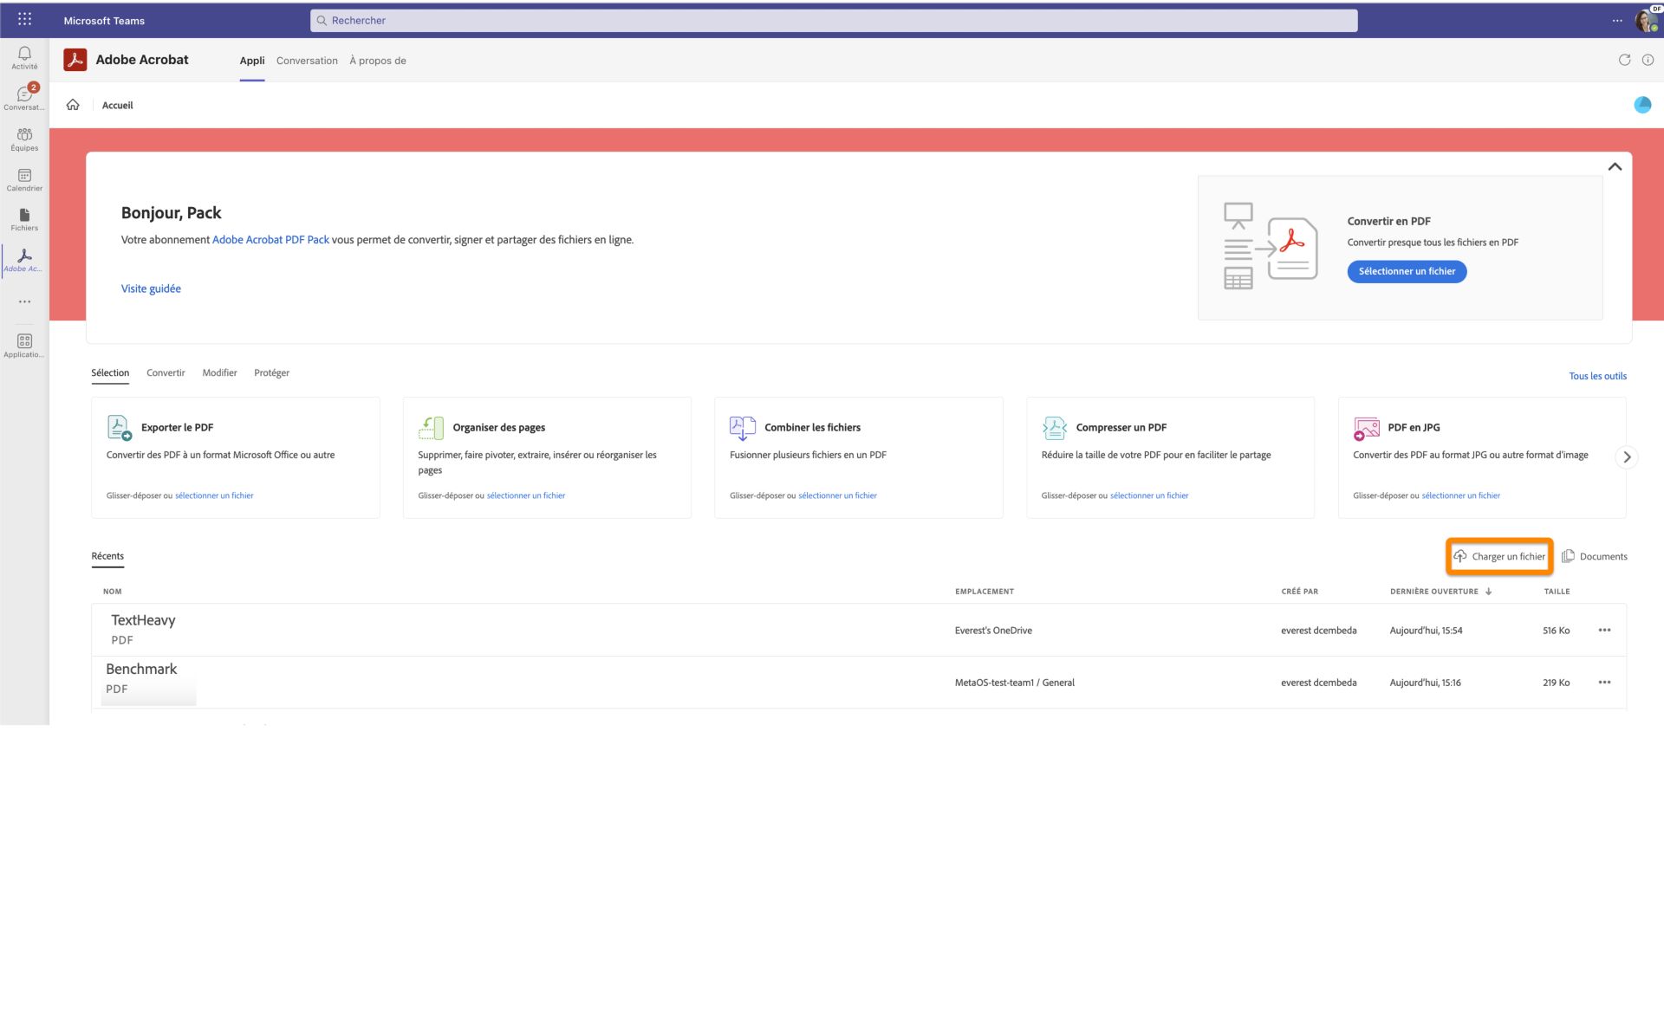1664x1036 pixels.
Task: Open Teams settings ellipsis in title bar
Action: click(1617, 20)
